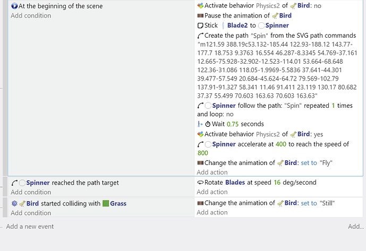The height and width of the screenshot is (251, 366).
Task: Select the 'Blade2' object parameter
Action: click(x=239, y=25)
